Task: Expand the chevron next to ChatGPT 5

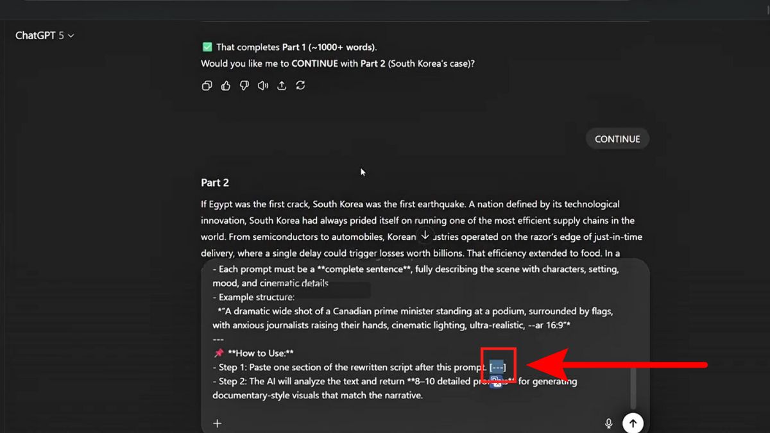Action: tap(69, 36)
